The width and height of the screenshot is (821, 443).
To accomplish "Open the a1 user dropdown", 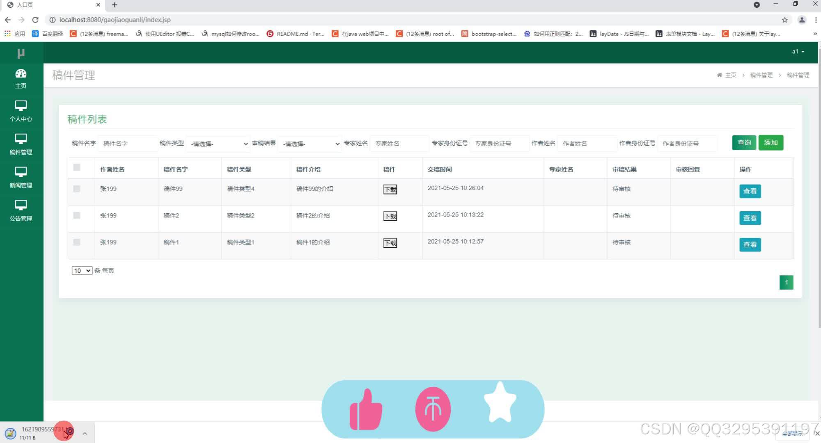I will click(x=798, y=52).
